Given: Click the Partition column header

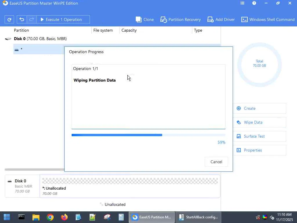Looking at the screenshot, I should click(x=21, y=30).
